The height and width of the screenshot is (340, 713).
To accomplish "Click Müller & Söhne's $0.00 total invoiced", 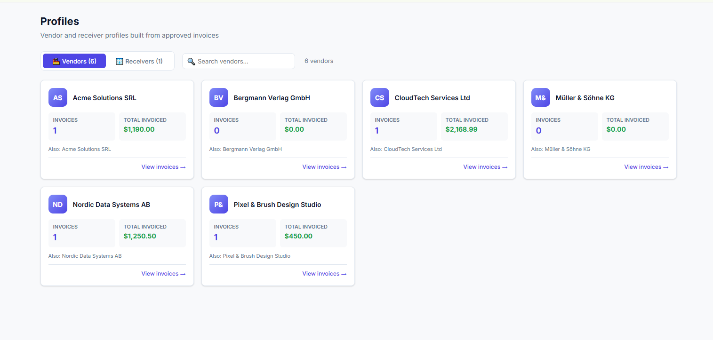I will [x=616, y=129].
